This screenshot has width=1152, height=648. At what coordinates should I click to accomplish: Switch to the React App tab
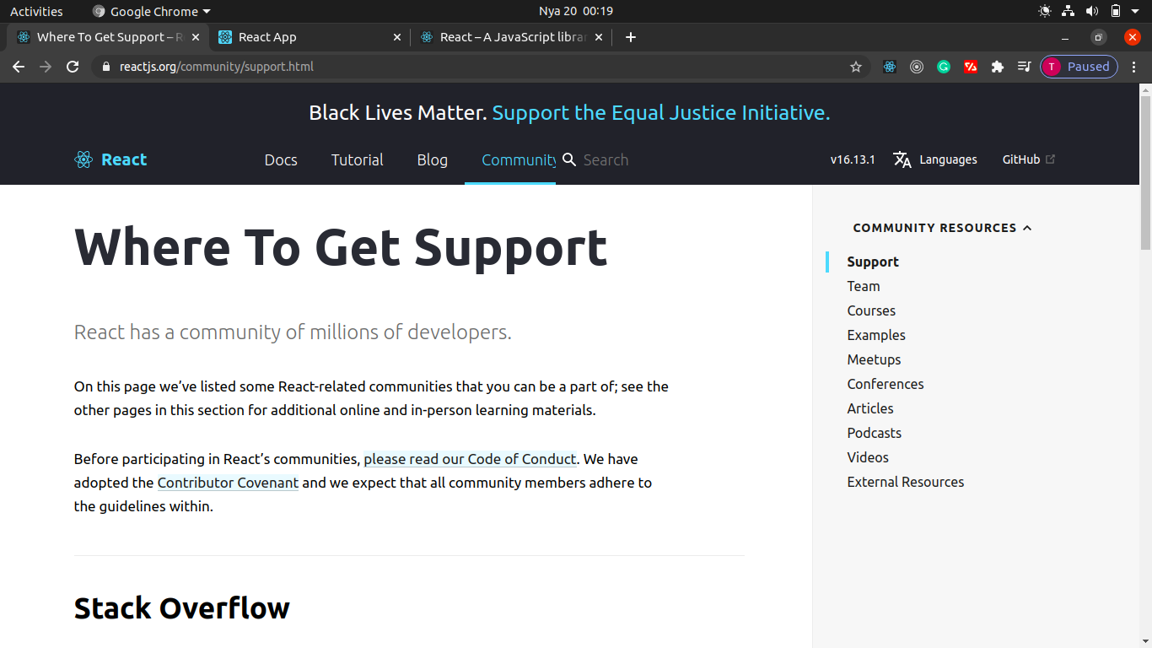[x=309, y=37]
